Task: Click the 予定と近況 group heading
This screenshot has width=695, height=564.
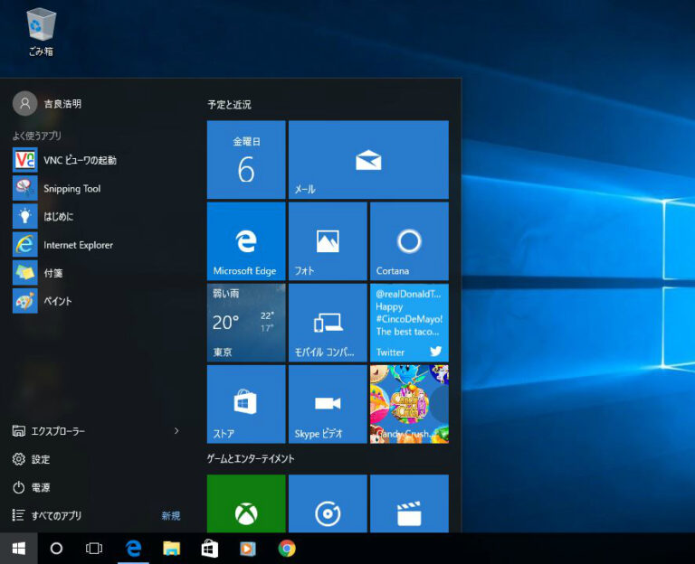Action: pyautogui.click(x=229, y=105)
